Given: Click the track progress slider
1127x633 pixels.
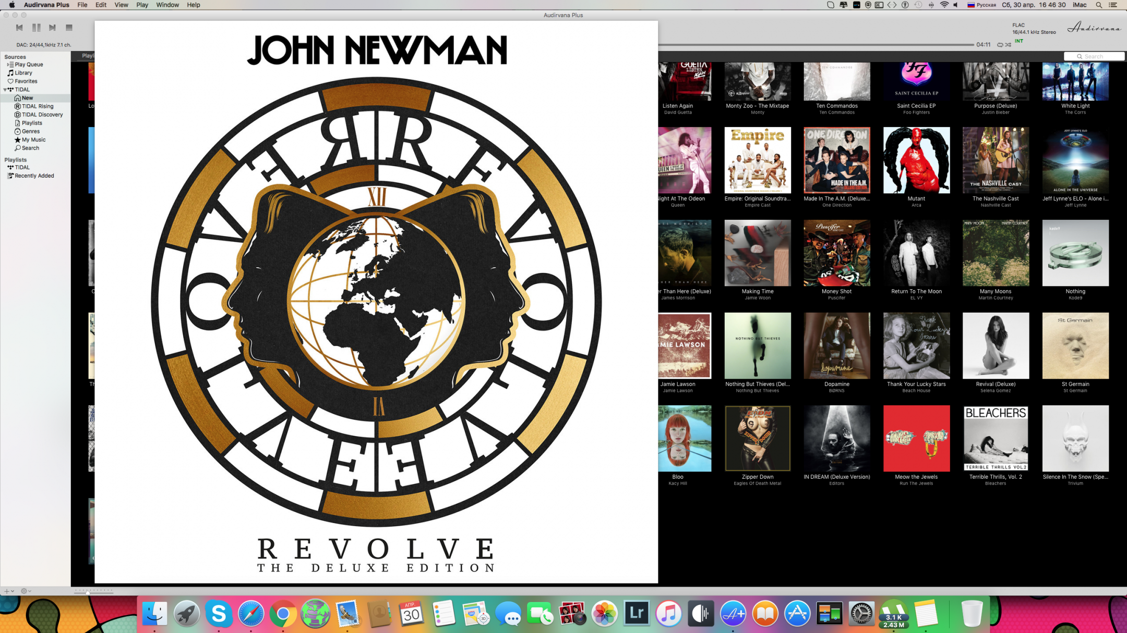Looking at the screenshot, I should point(816,45).
